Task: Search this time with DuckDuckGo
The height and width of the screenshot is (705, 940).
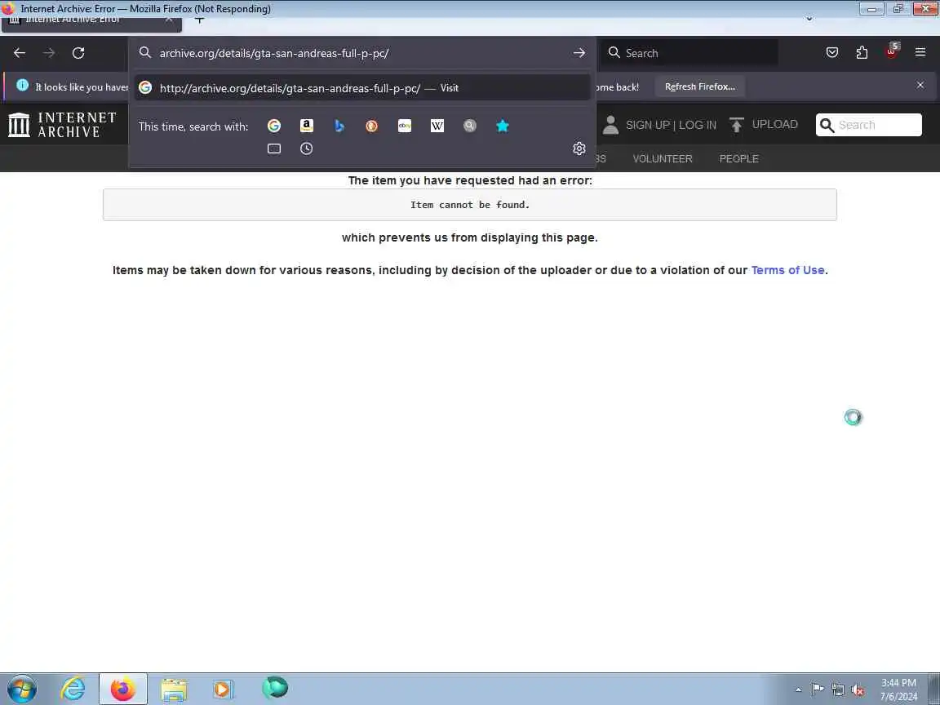Action: (x=372, y=126)
